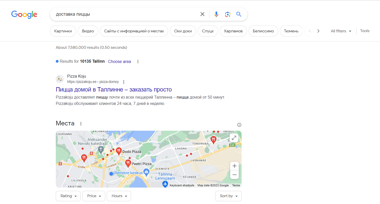The image size is (380, 204).
Task: Open the Price filter dropdown
Action: [94, 196]
